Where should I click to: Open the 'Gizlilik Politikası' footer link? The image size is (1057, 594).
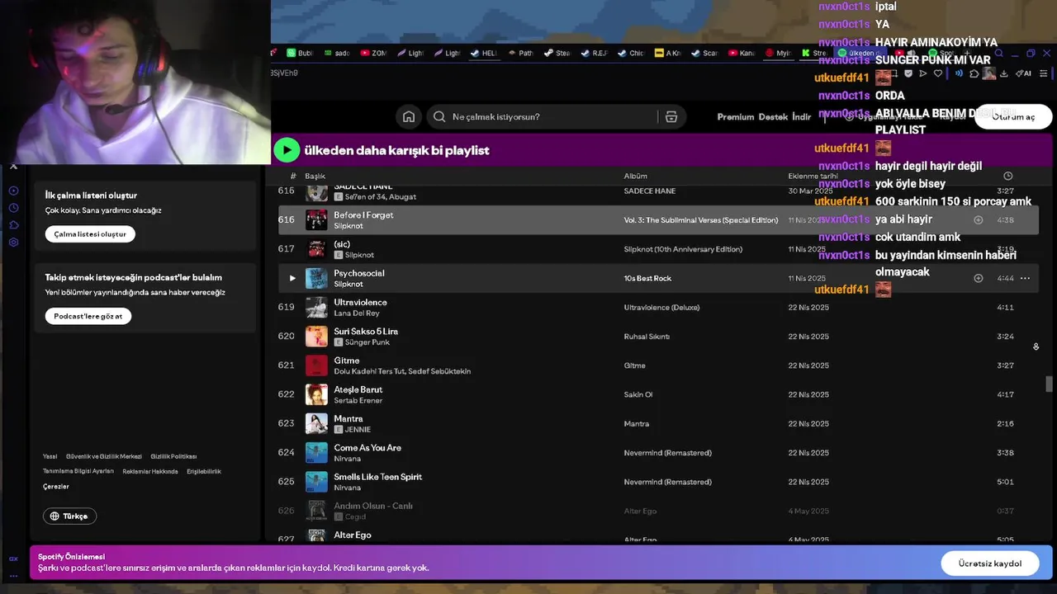[173, 456]
